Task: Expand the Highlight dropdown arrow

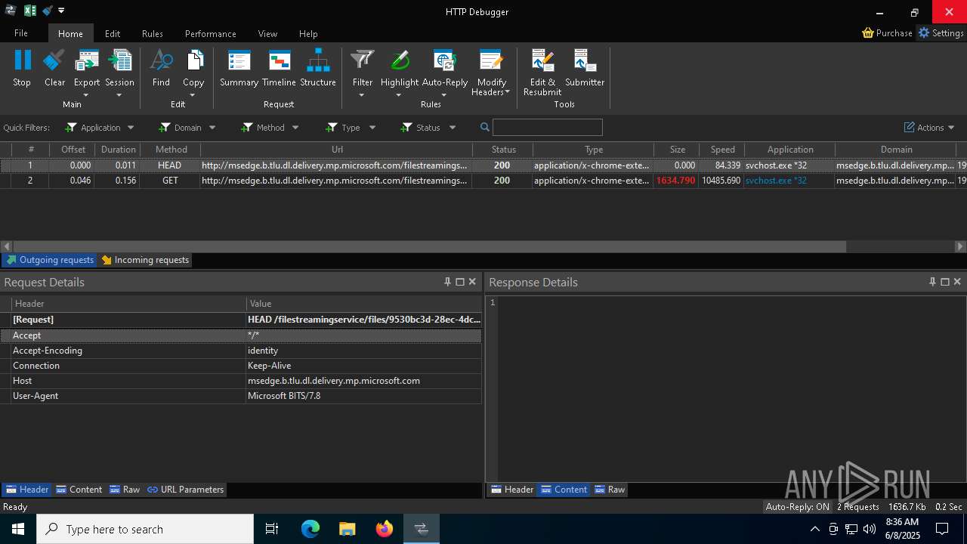Action: (398, 94)
